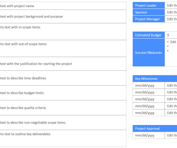This screenshot has width=177, height=148.
Task: Click the project name text field
Action: click(x=63, y=6)
